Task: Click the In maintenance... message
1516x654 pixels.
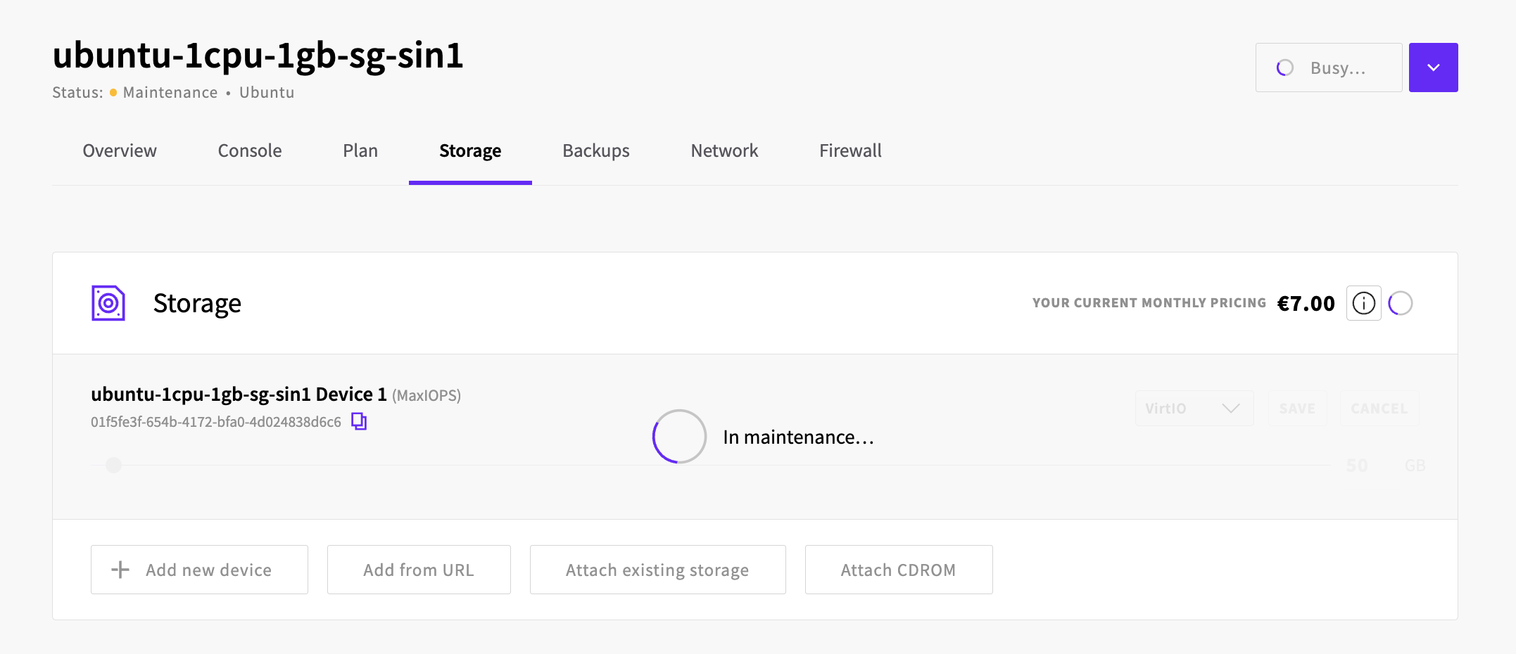Action: point(798,437)
